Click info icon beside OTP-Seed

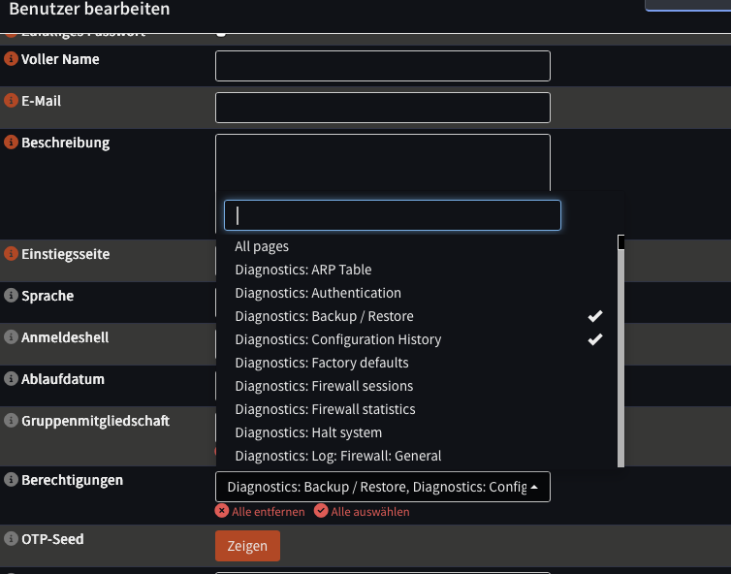pos(12,539)
